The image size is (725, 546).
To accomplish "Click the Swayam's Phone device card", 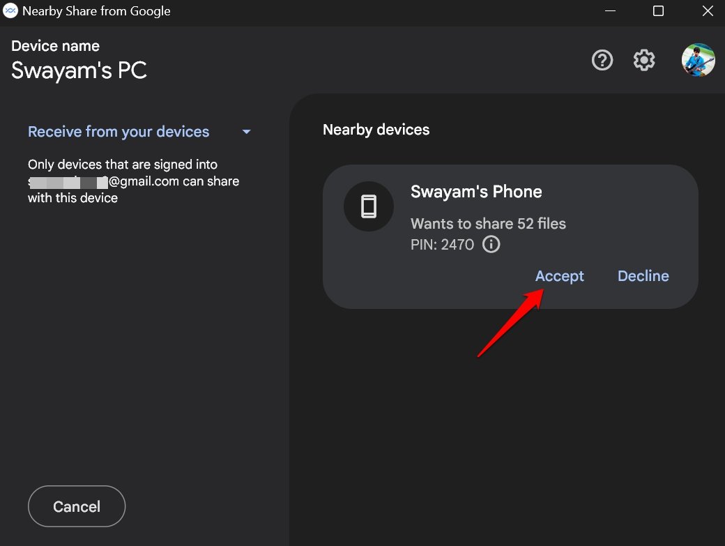I will click(x=510, y=236).
